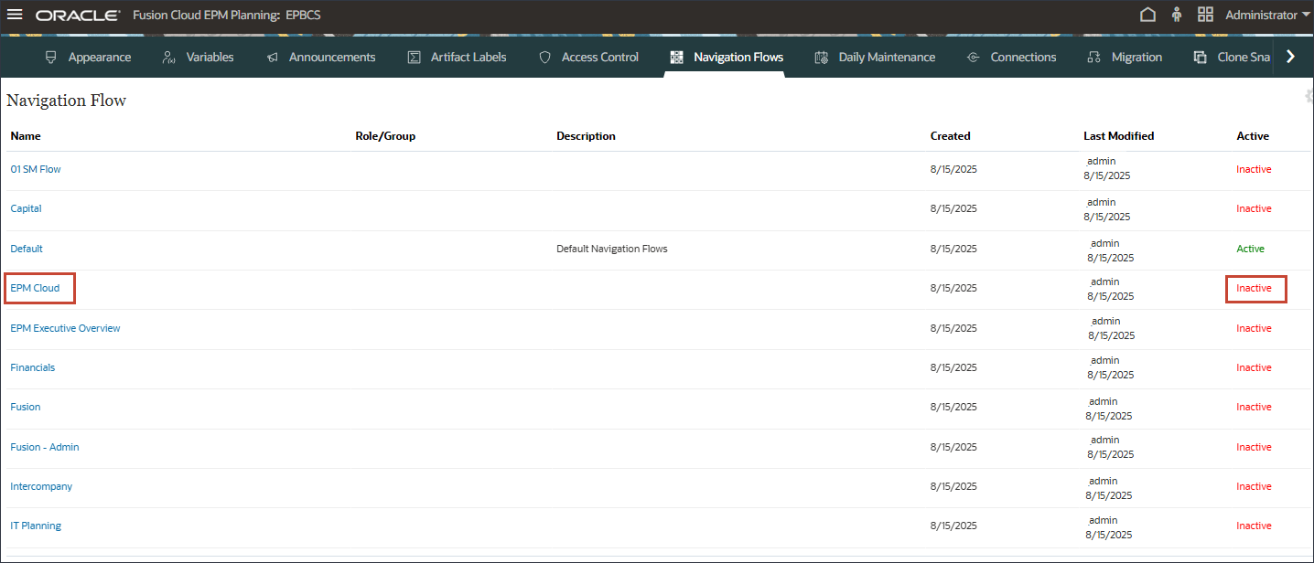
Task: Click the Access Control shield icon
Action: tap(544, 57)
